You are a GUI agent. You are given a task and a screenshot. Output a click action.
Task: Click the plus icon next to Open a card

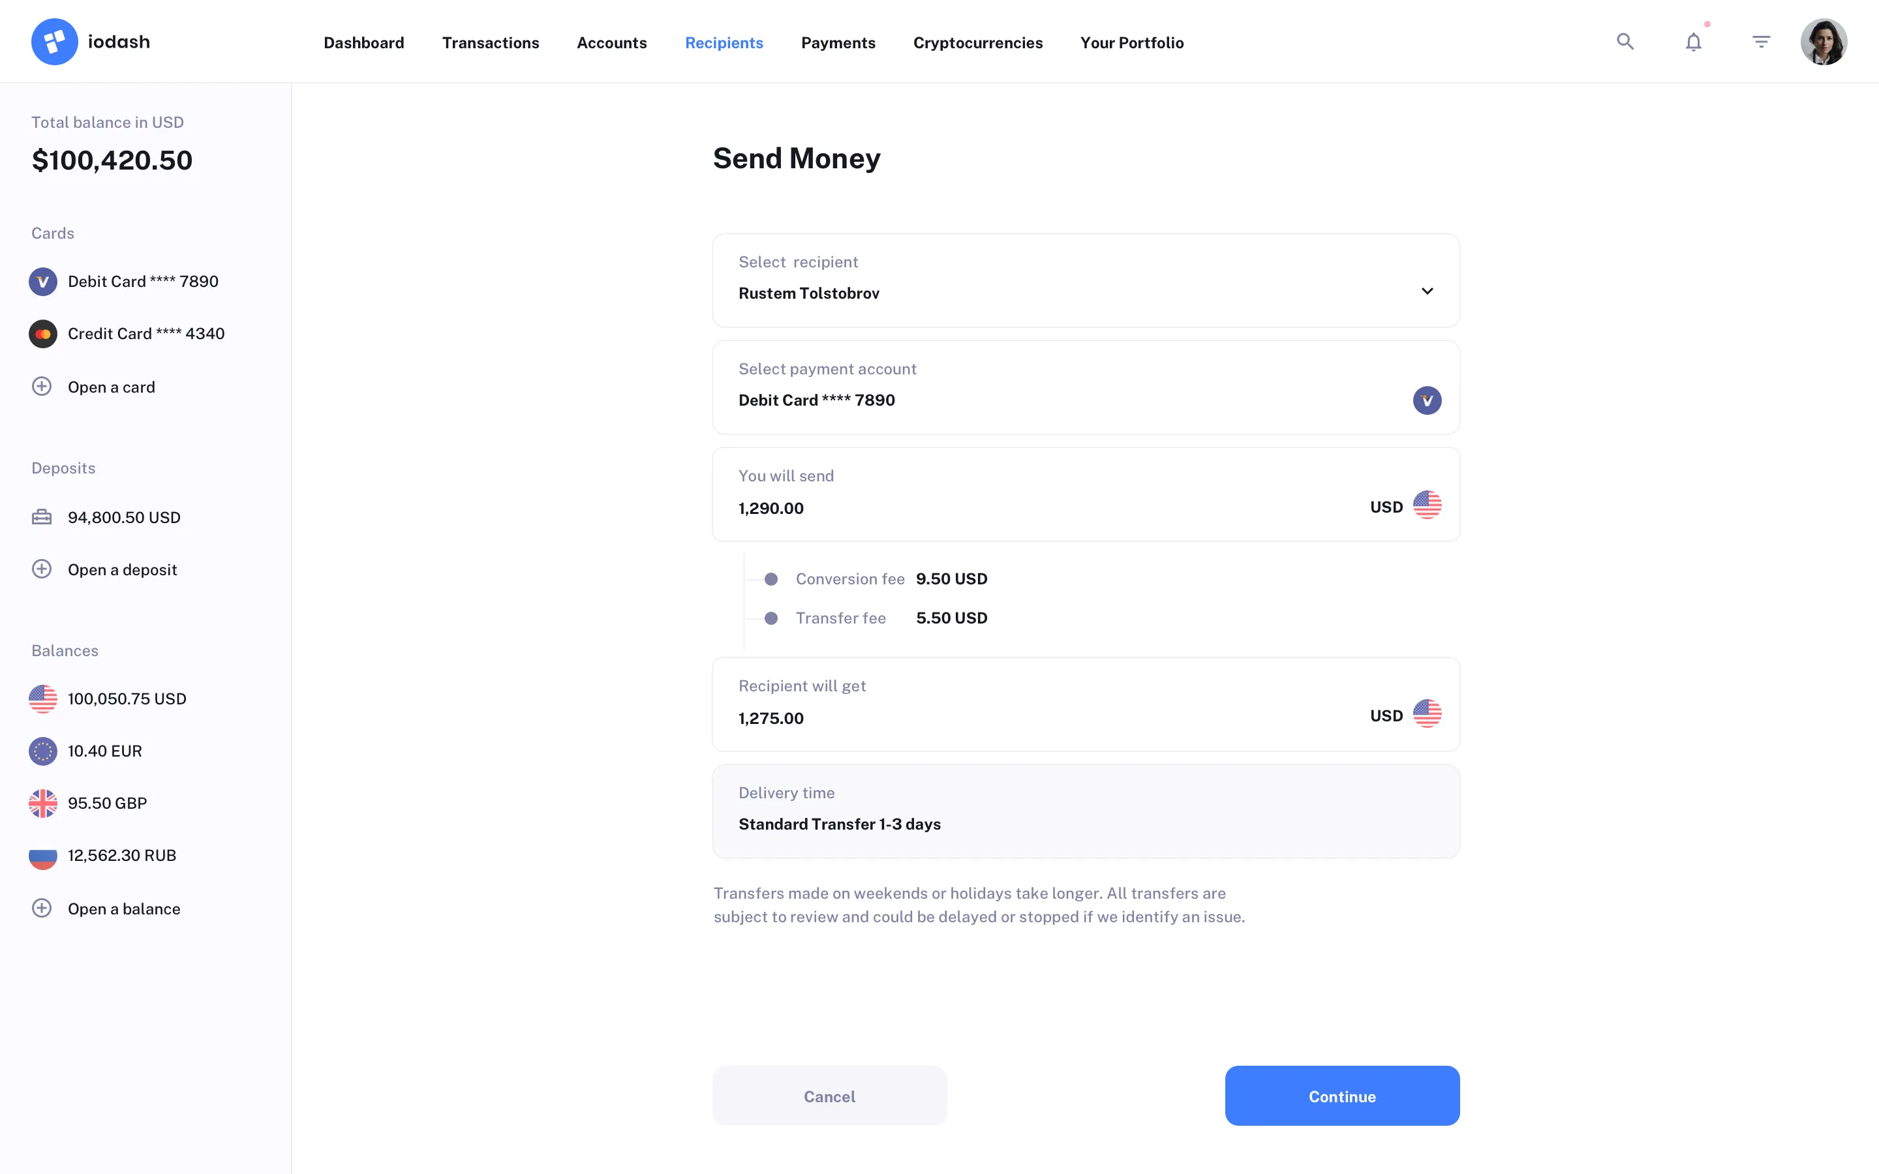tap(41, 386)
